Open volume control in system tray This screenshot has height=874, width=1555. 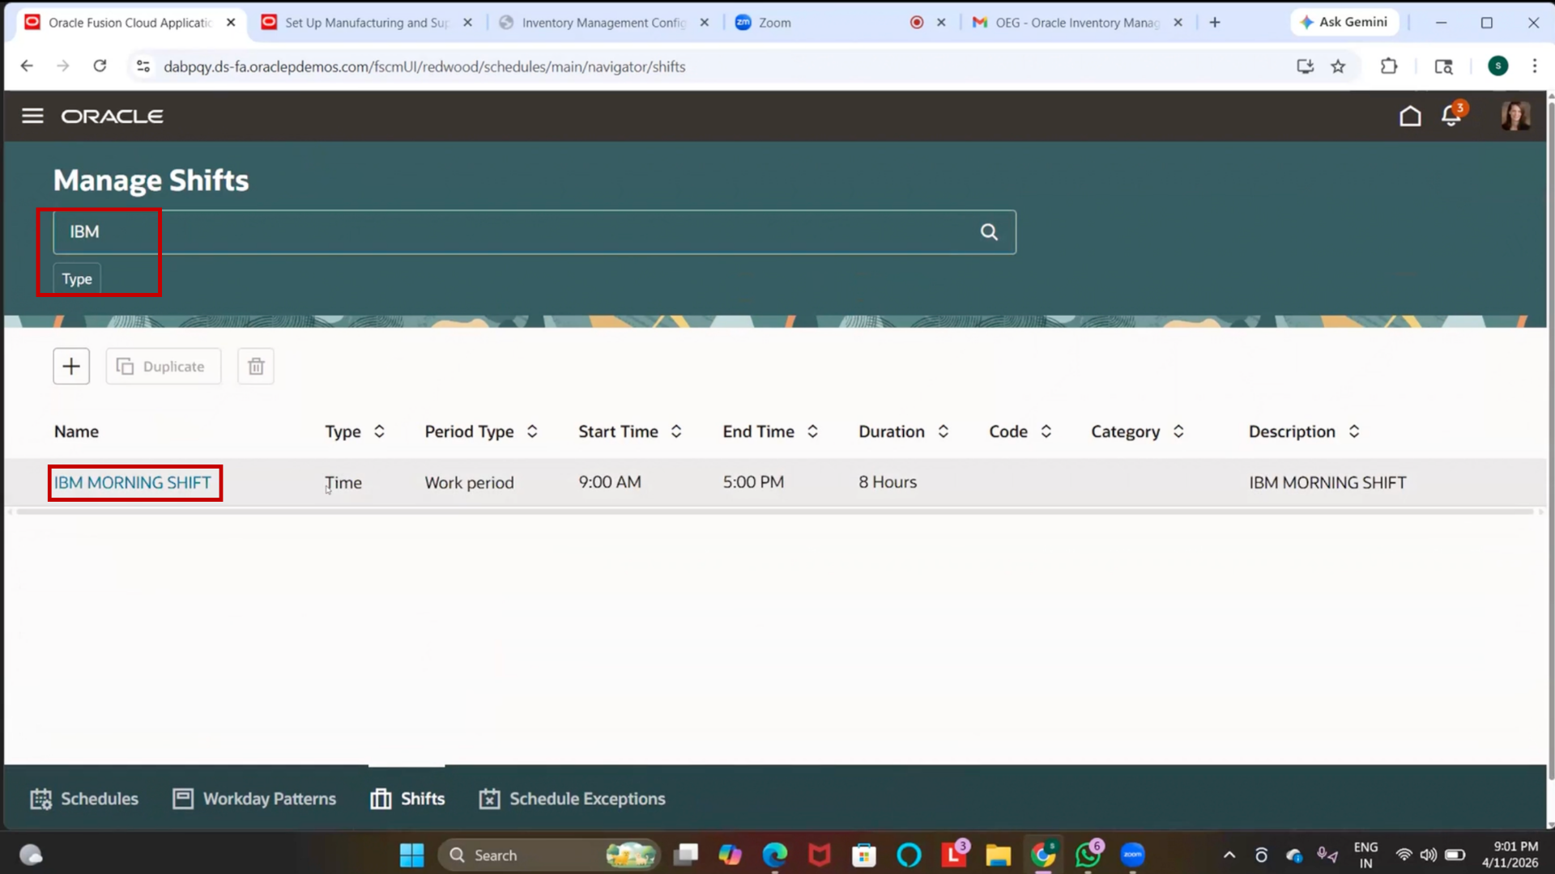click(x=1429, y=855)
